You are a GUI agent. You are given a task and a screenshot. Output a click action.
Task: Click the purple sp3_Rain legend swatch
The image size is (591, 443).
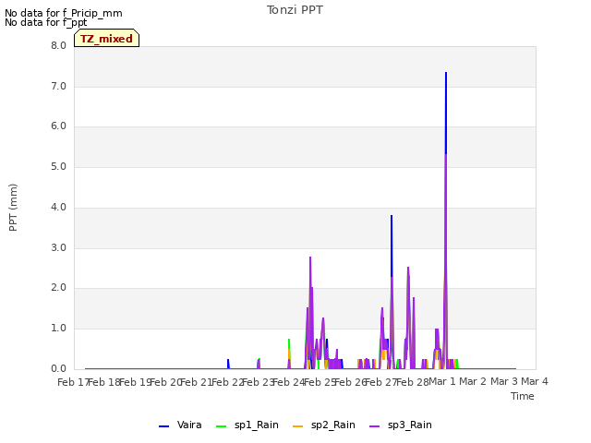(374, 426)
